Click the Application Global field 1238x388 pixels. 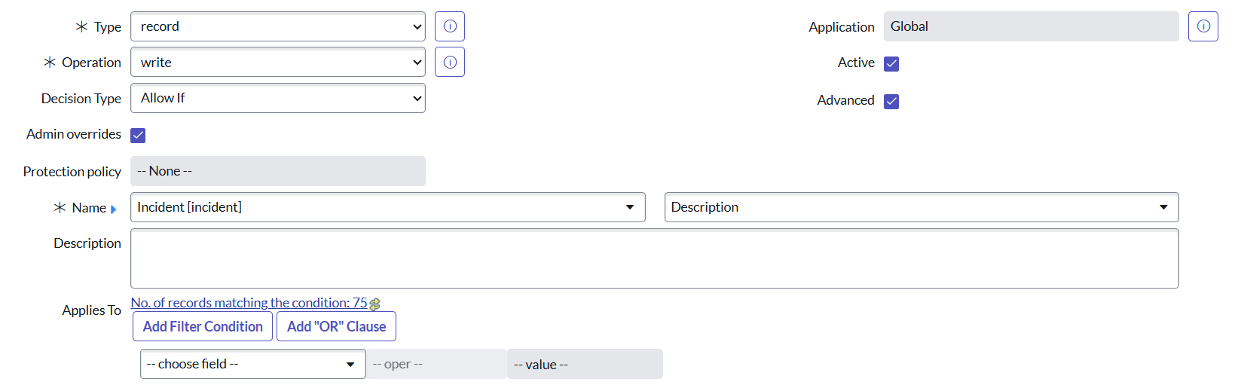(x=1030, y=26)
